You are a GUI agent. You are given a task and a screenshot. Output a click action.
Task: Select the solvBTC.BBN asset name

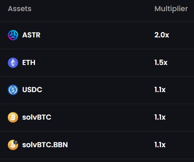(45, 145)
